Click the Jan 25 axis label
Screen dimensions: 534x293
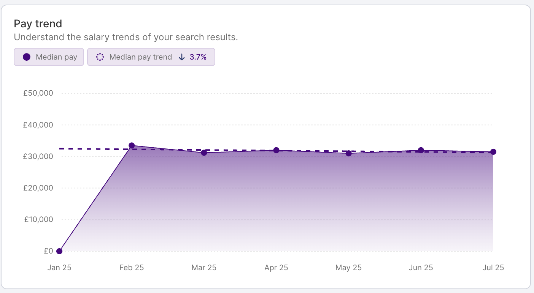59,268
